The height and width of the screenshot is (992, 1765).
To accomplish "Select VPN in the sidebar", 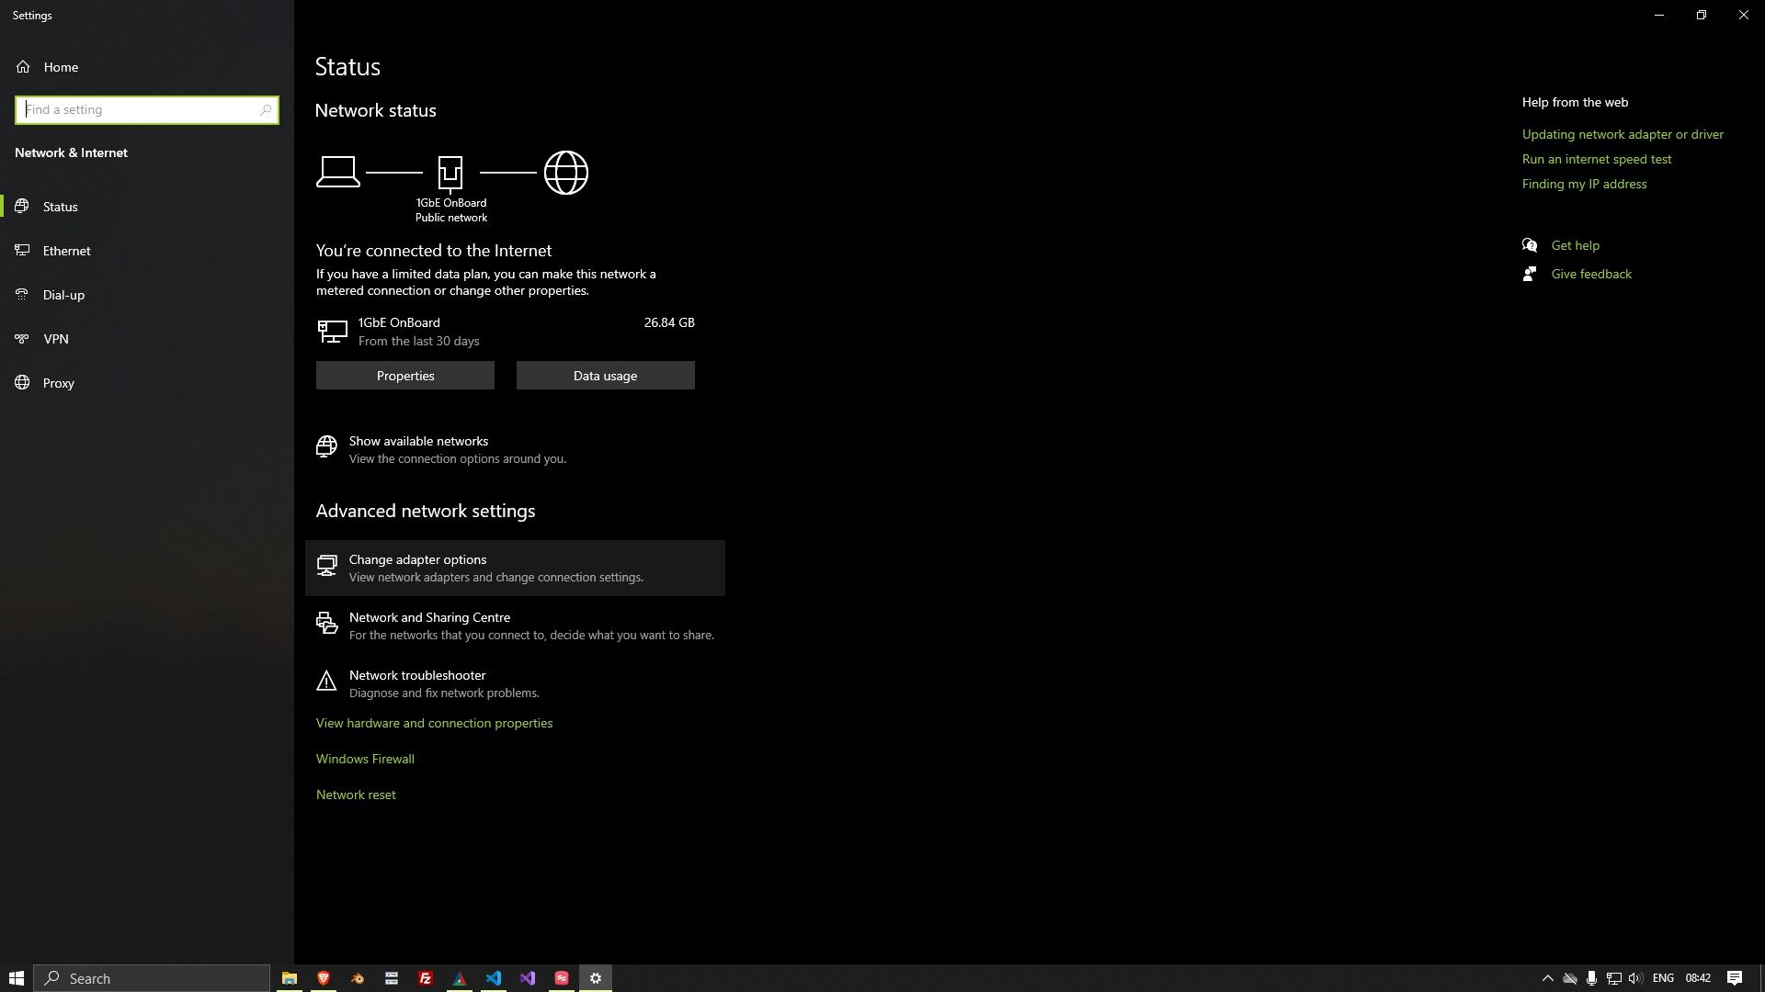I will [x=55, y=339].
